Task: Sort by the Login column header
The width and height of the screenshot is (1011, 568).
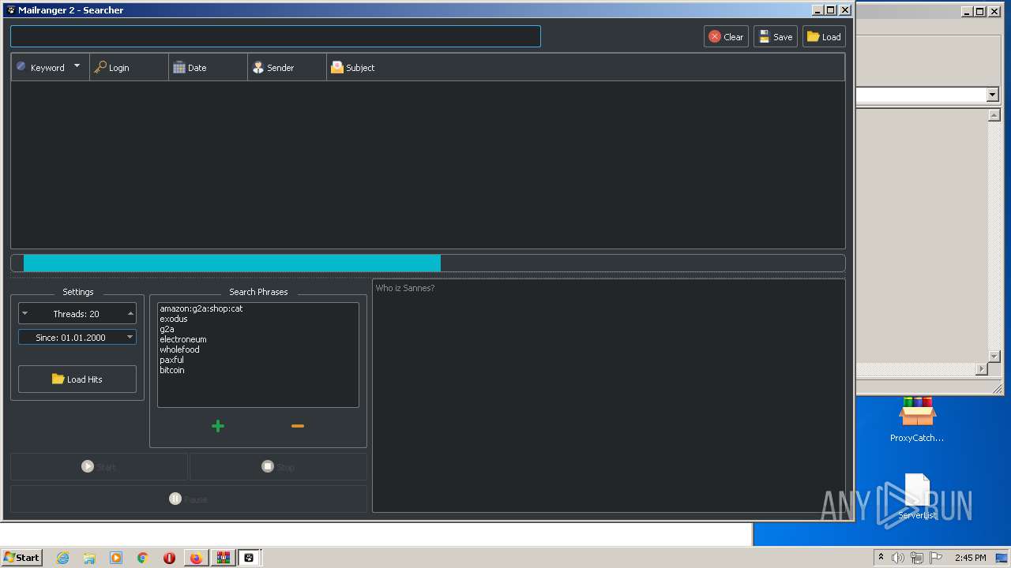Action: pyautogui.click(x=129, y=68)
